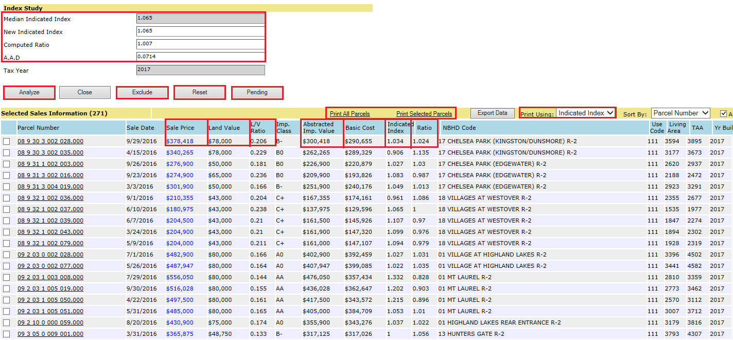Click the Indicated Index column header in the table
The height and width of the screenshot is (340, 733).
pyautogui.click(x=398, y=128)
